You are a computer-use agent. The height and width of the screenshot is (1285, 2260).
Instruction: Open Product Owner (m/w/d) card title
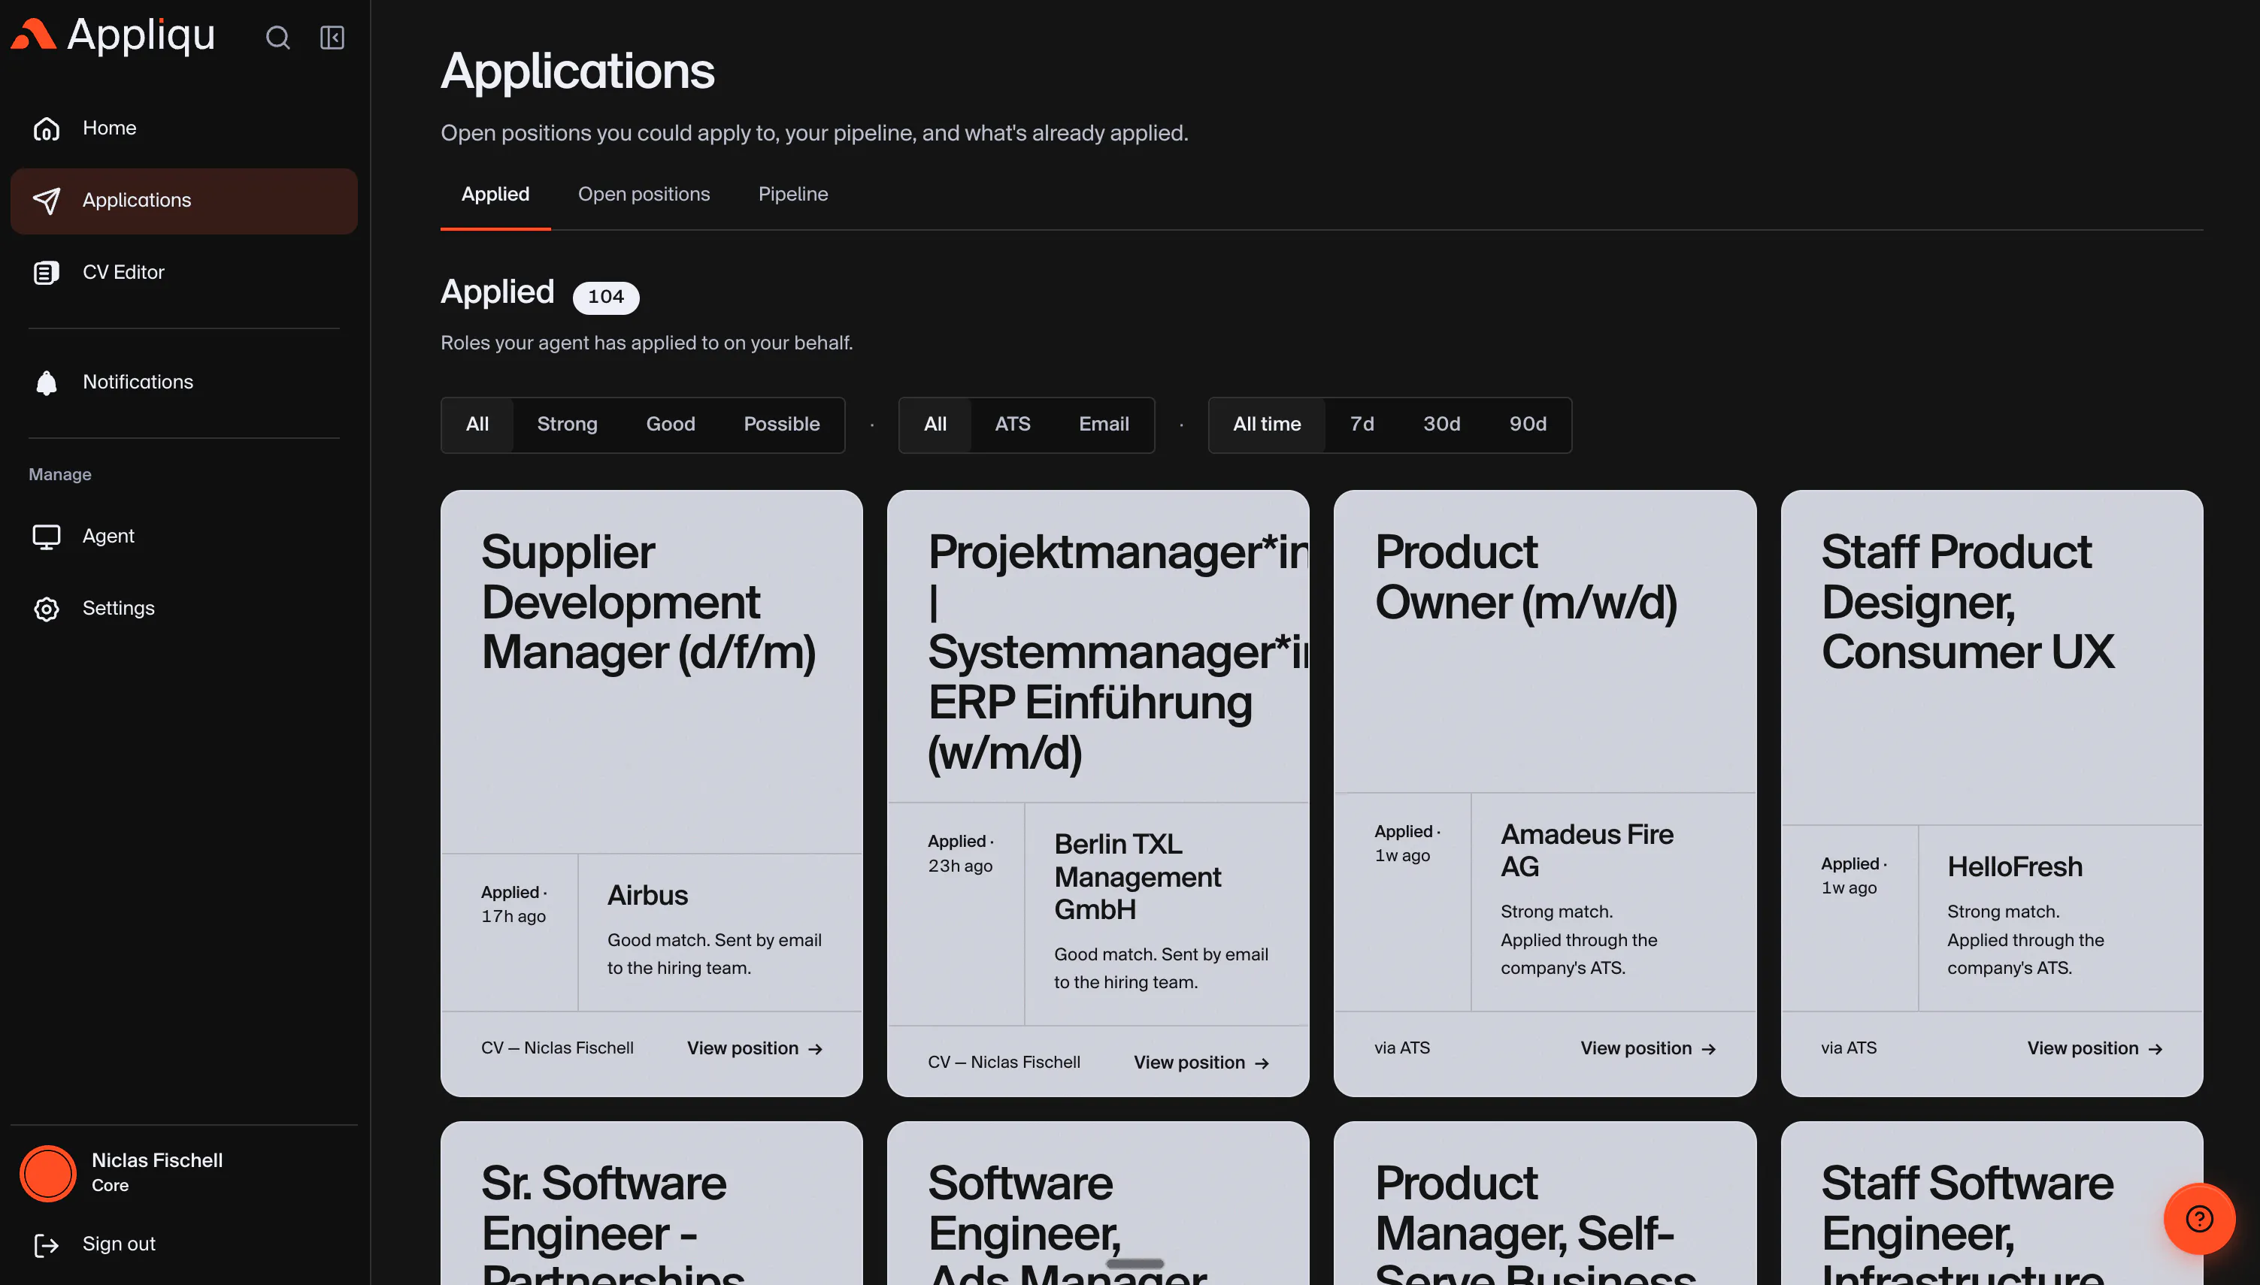coord(1525,578)
